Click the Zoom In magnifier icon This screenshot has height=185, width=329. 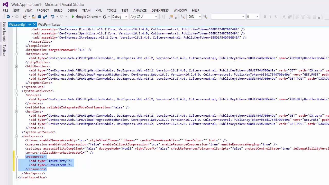pos(205,17)
